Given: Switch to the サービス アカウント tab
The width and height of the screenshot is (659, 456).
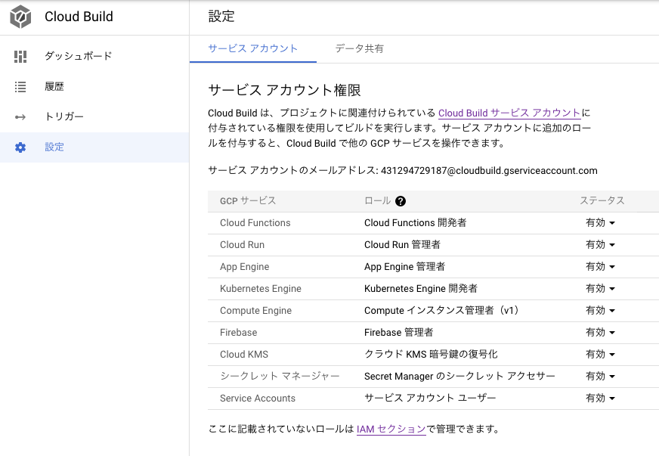Looking at the screenshot, I should click(x=253, y=49).
